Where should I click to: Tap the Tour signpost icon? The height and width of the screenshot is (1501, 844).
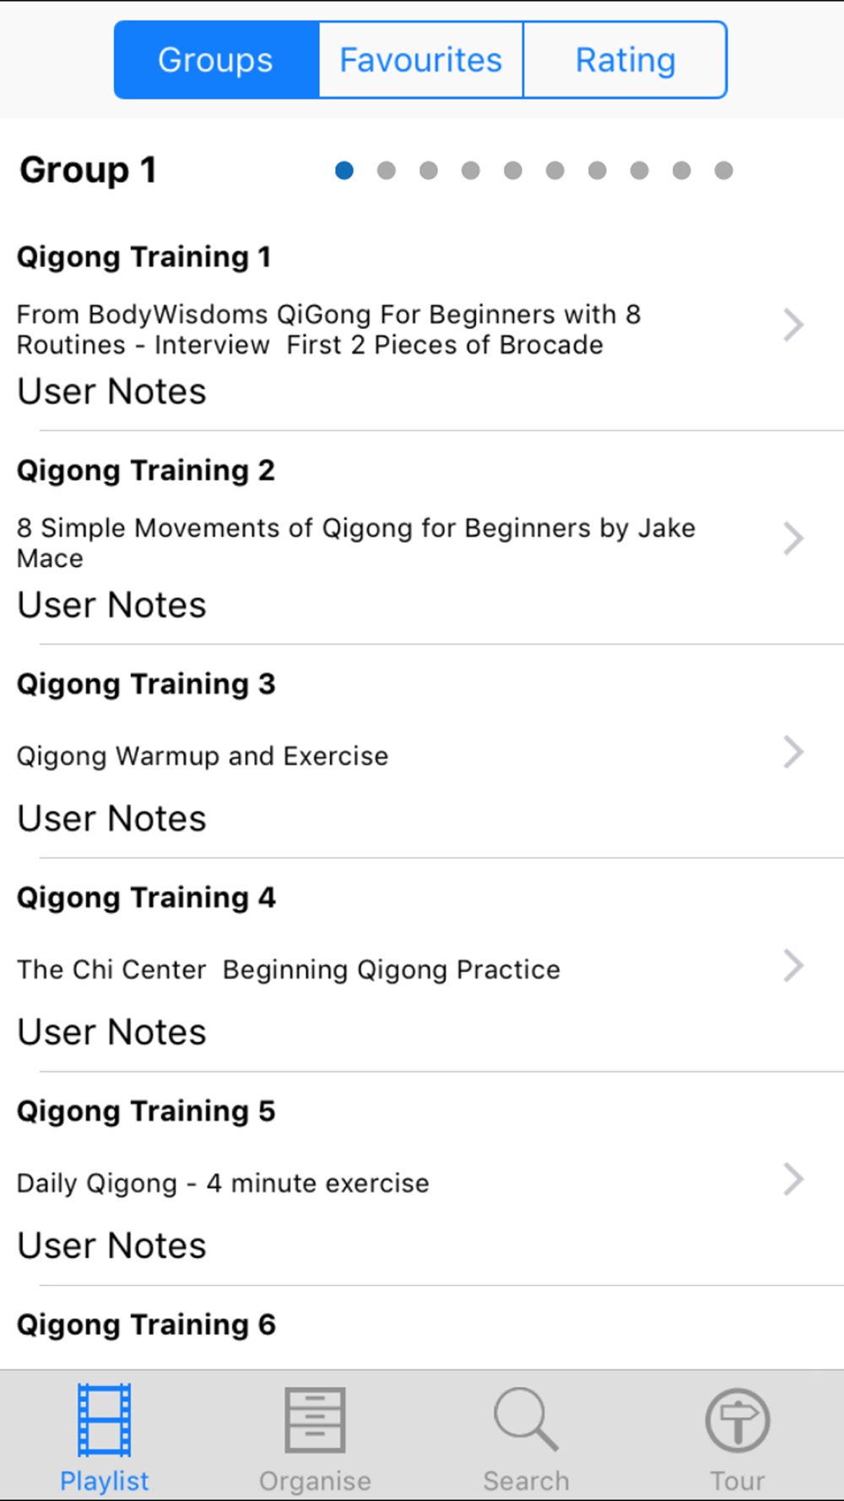click(737, 1420)
